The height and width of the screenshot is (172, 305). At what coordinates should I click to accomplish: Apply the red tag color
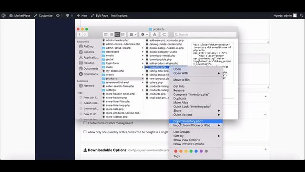[176, 151]
